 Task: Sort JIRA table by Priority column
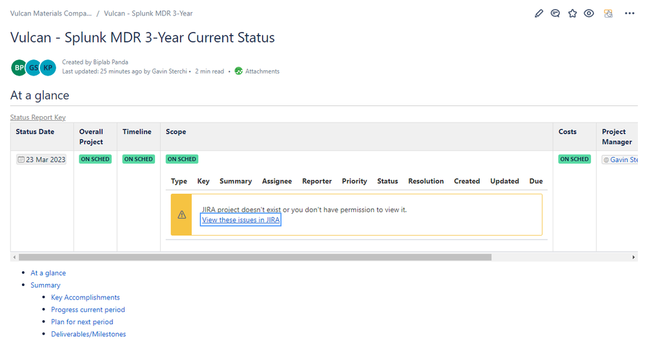(x=354, y=181)
